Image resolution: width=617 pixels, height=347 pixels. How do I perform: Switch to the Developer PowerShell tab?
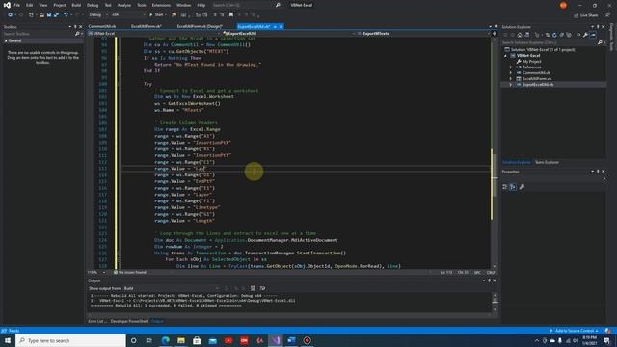tap(129, 321)
